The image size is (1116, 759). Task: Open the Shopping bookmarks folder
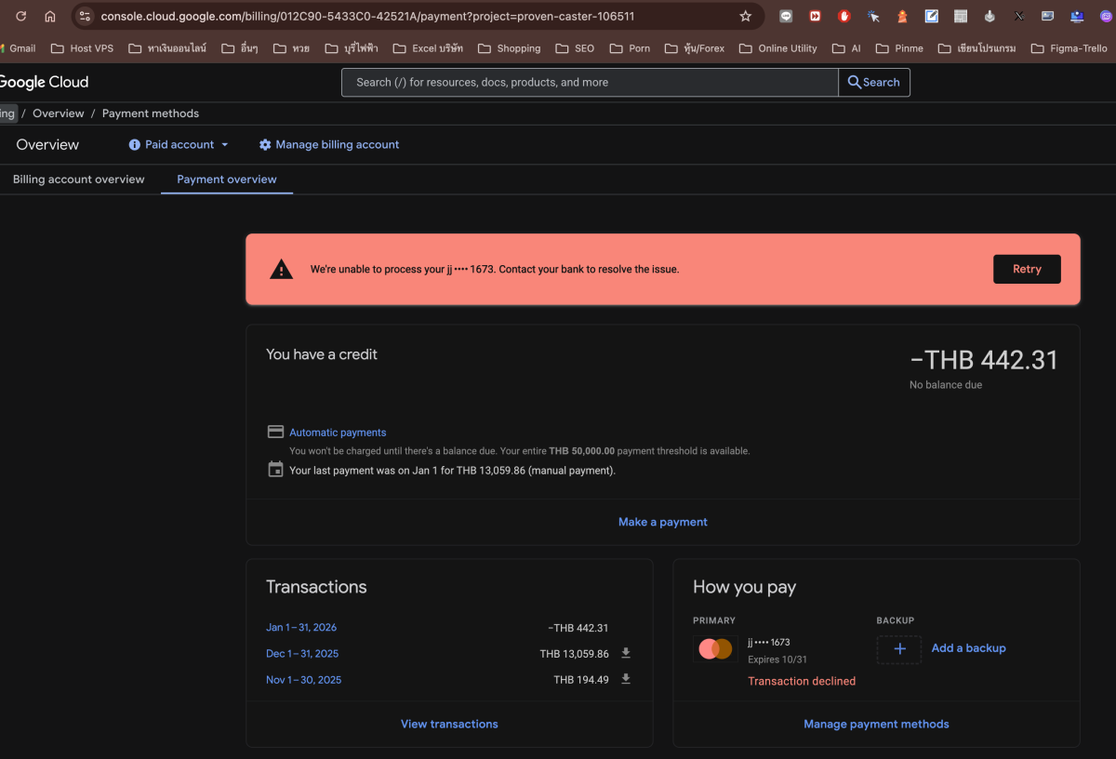point(509,48)
